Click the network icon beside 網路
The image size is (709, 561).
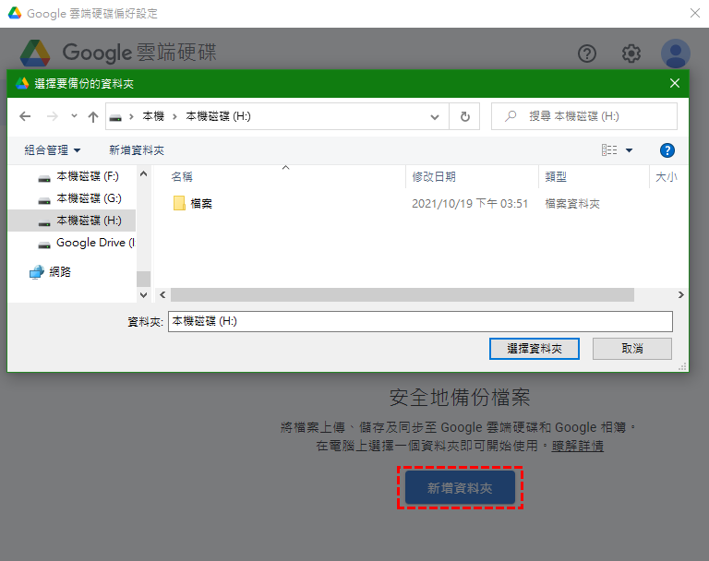(37, 272)
